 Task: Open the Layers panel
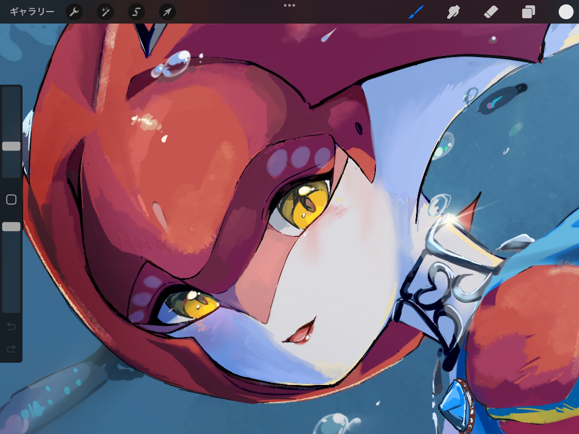pos(528,12)
